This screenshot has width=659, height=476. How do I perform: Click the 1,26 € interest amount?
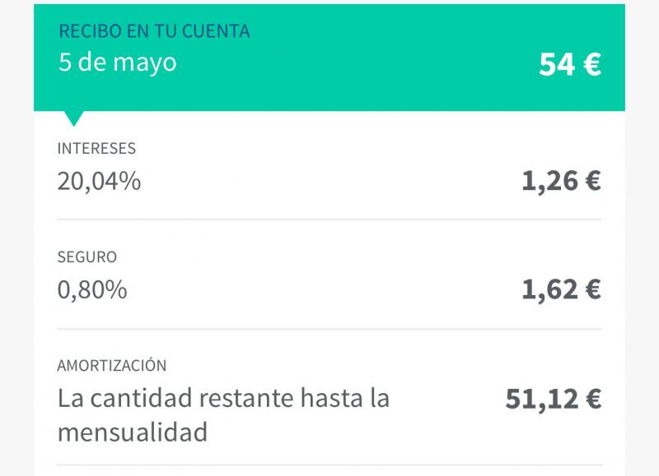(x=562, y=181)
